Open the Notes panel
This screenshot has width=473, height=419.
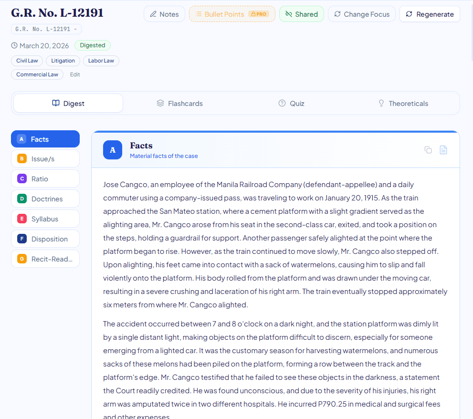(x=164, y=14)
